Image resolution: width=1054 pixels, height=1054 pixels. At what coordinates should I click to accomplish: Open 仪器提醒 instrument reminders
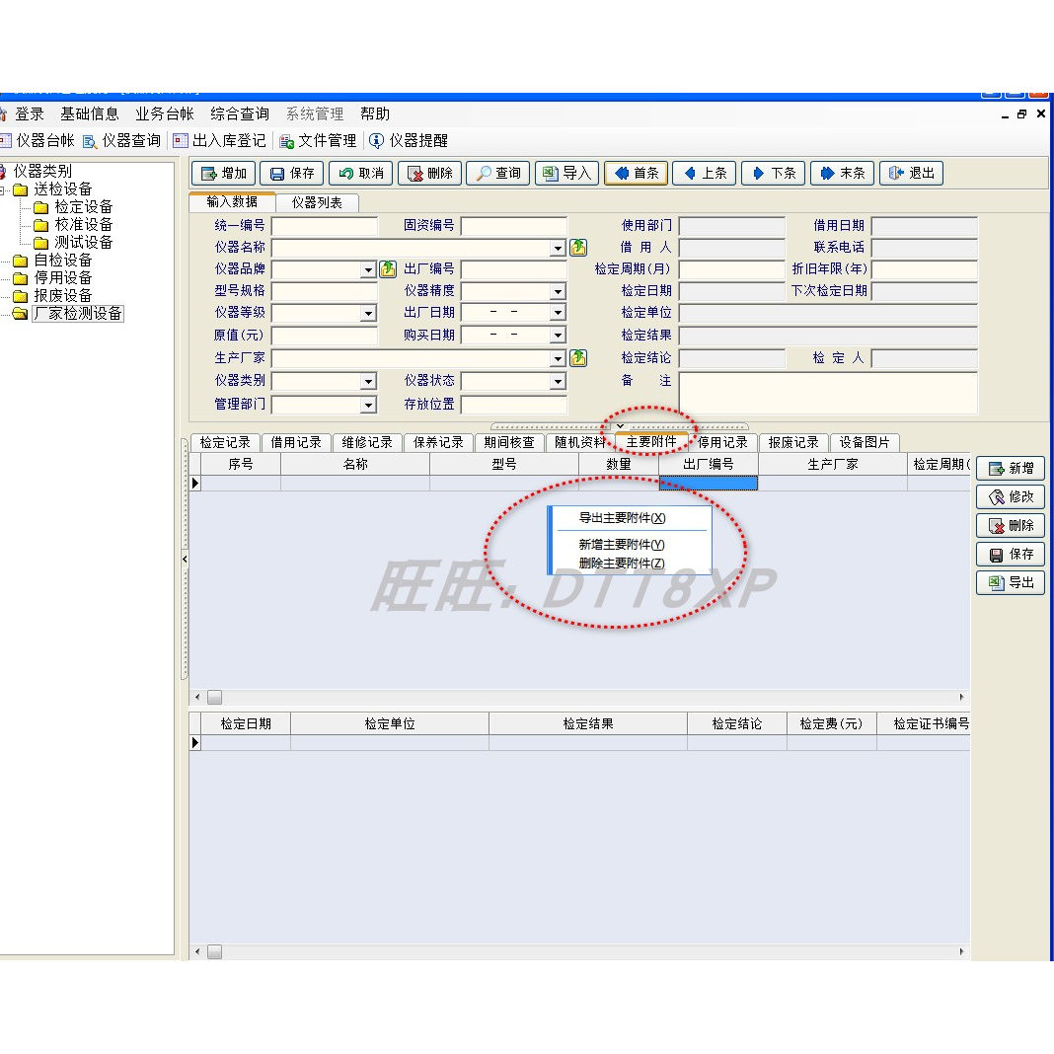tap(409, 140)
